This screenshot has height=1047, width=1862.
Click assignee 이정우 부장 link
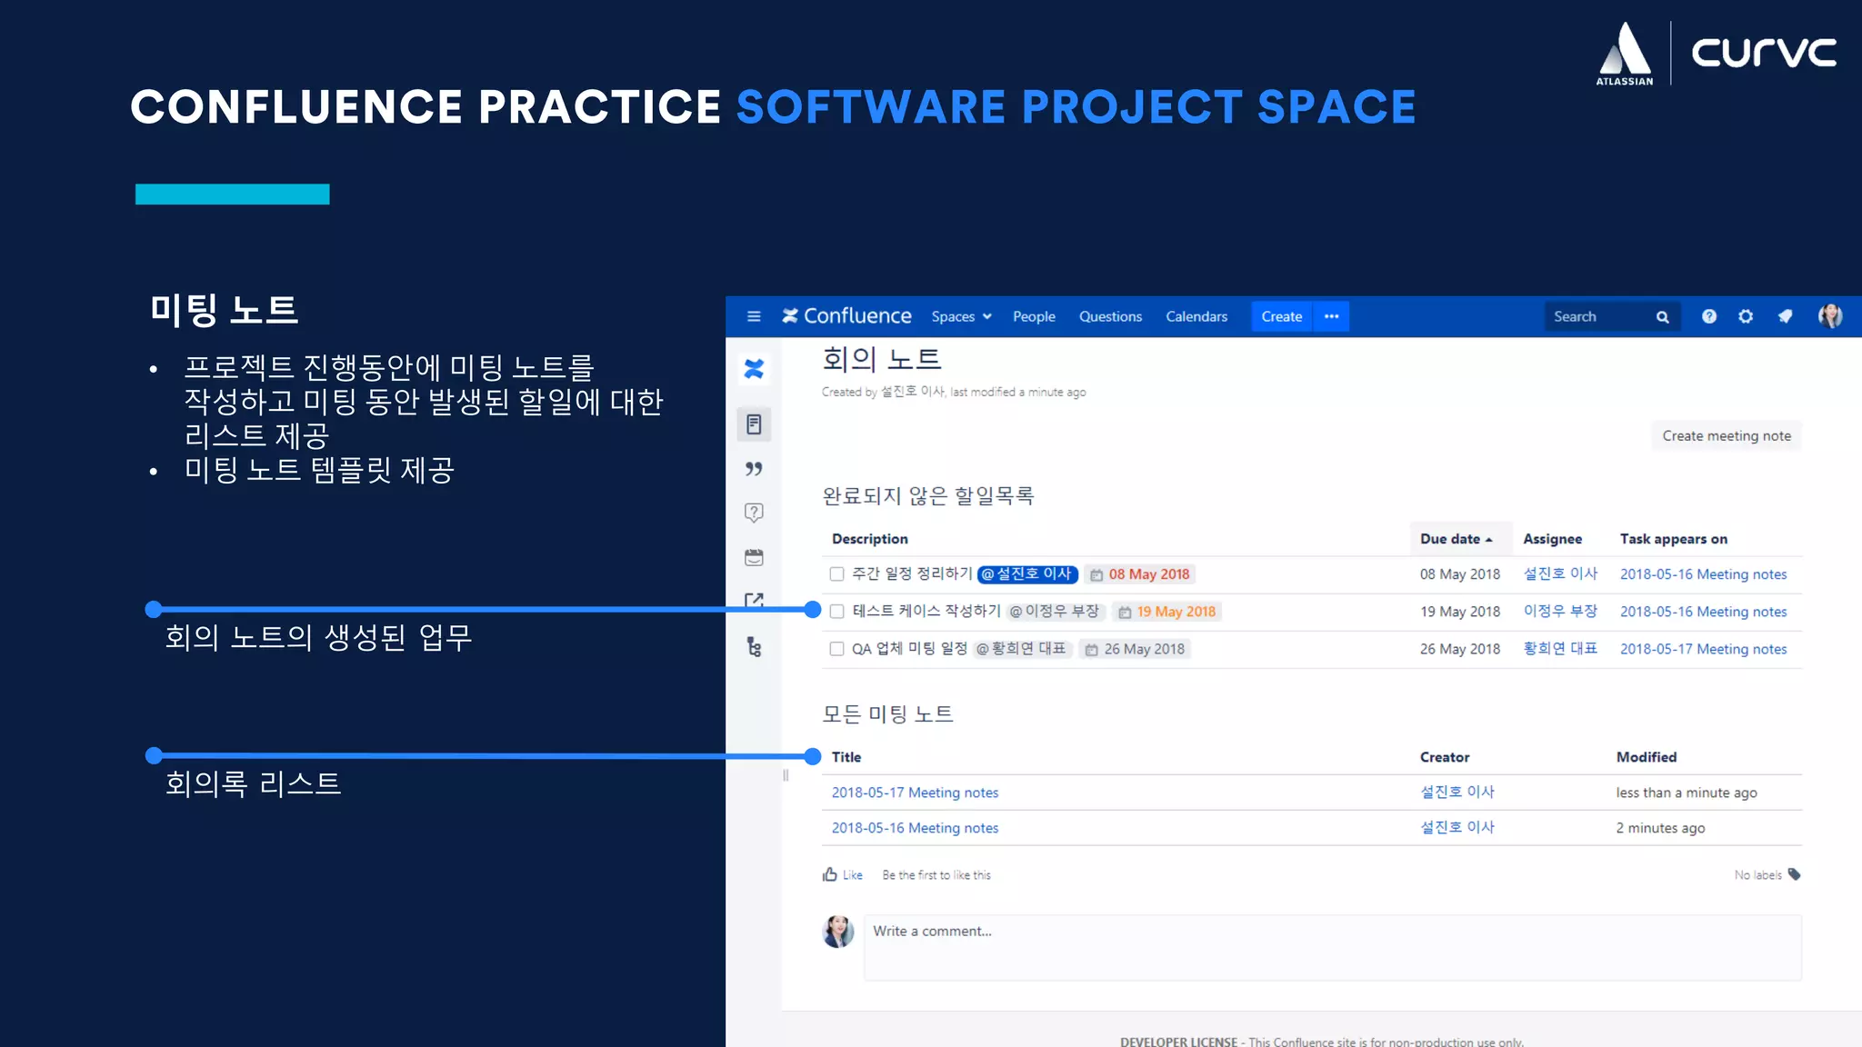point(1560,612)
